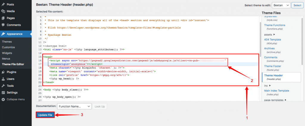Expand the assets folder
This screenshot has height=126, width=305.
point(269,34)
